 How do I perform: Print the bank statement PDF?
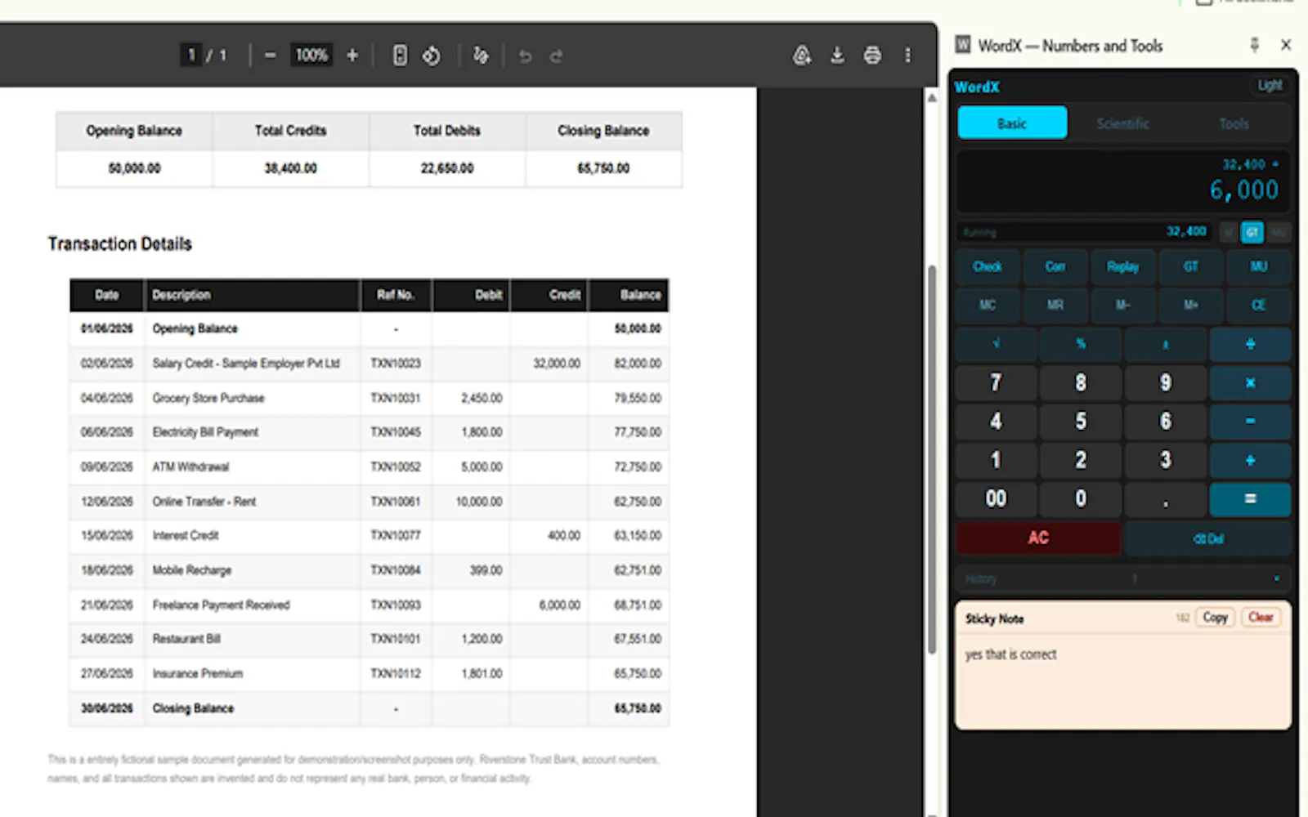[x=872, y=56]
